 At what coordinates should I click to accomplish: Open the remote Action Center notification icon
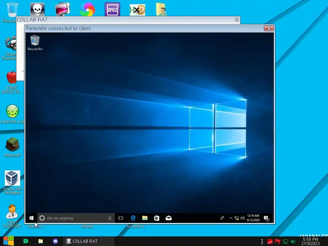266,218
